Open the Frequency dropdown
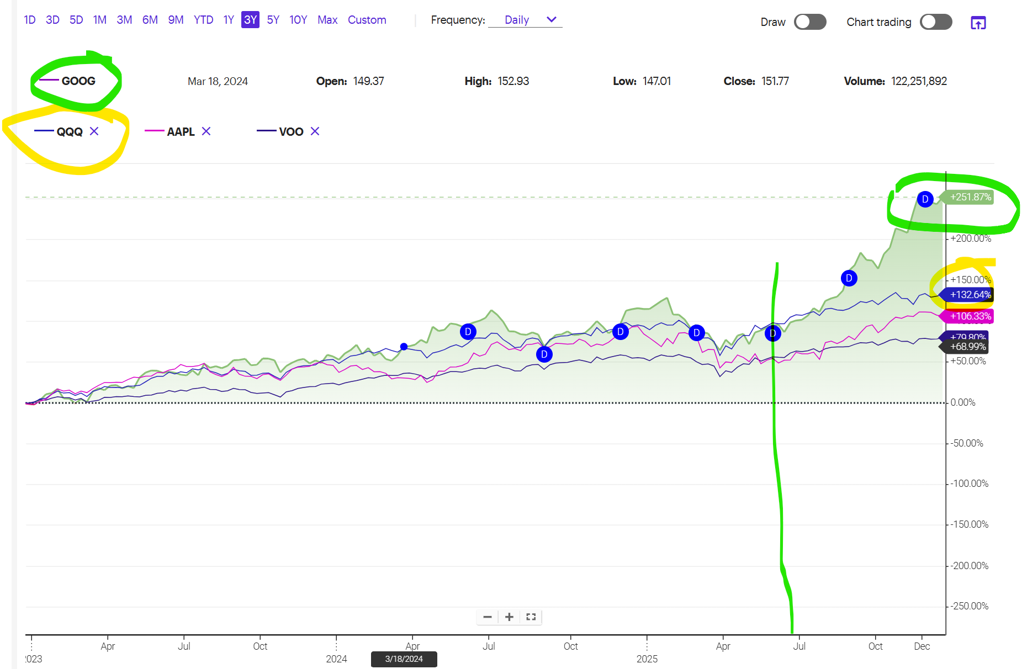Viewport: 1022px width, 669px height. [x=525, y=20]
